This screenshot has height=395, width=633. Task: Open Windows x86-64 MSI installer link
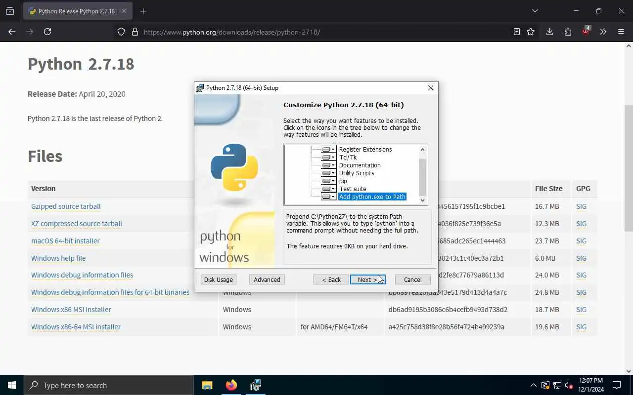76,327
